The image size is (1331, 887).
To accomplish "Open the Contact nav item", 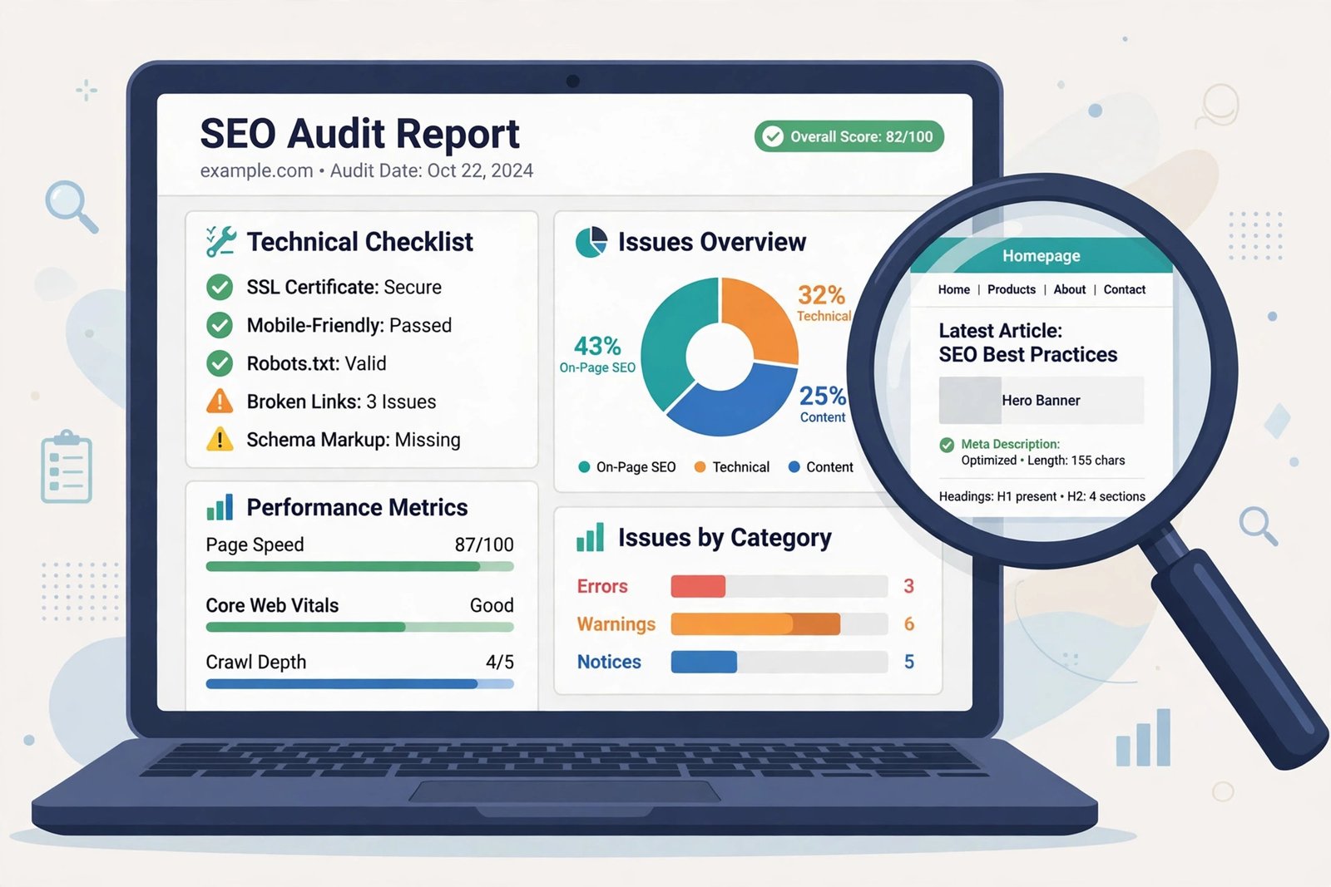I will (1125, 289).
